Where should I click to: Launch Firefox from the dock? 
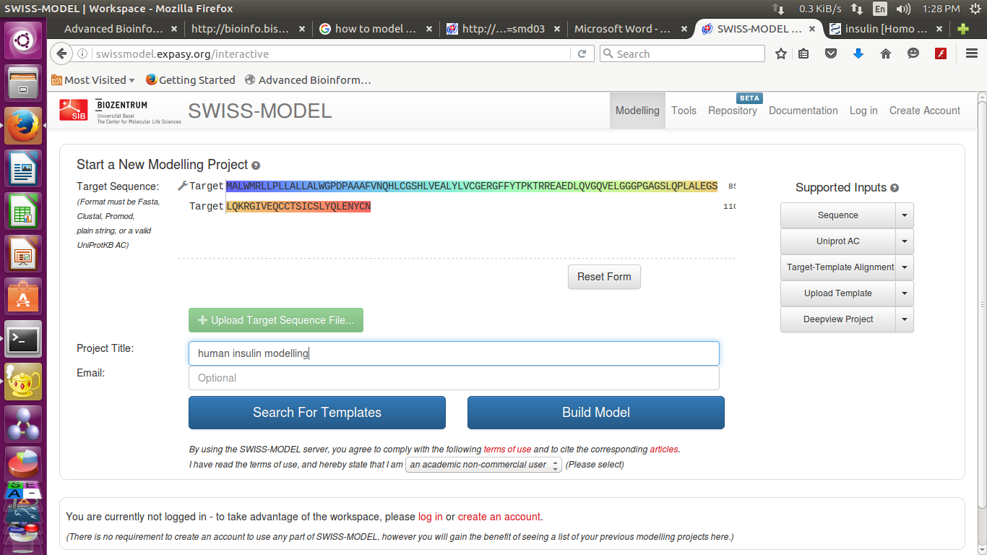tap(23, 126)
